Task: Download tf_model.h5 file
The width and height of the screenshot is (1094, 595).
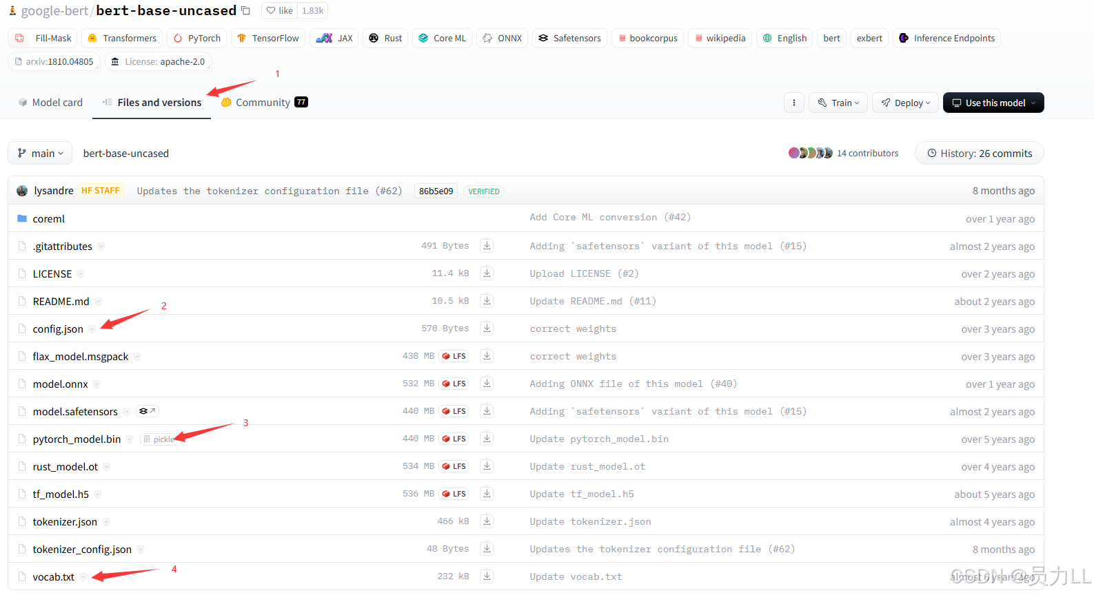Action: coord(487,494)
